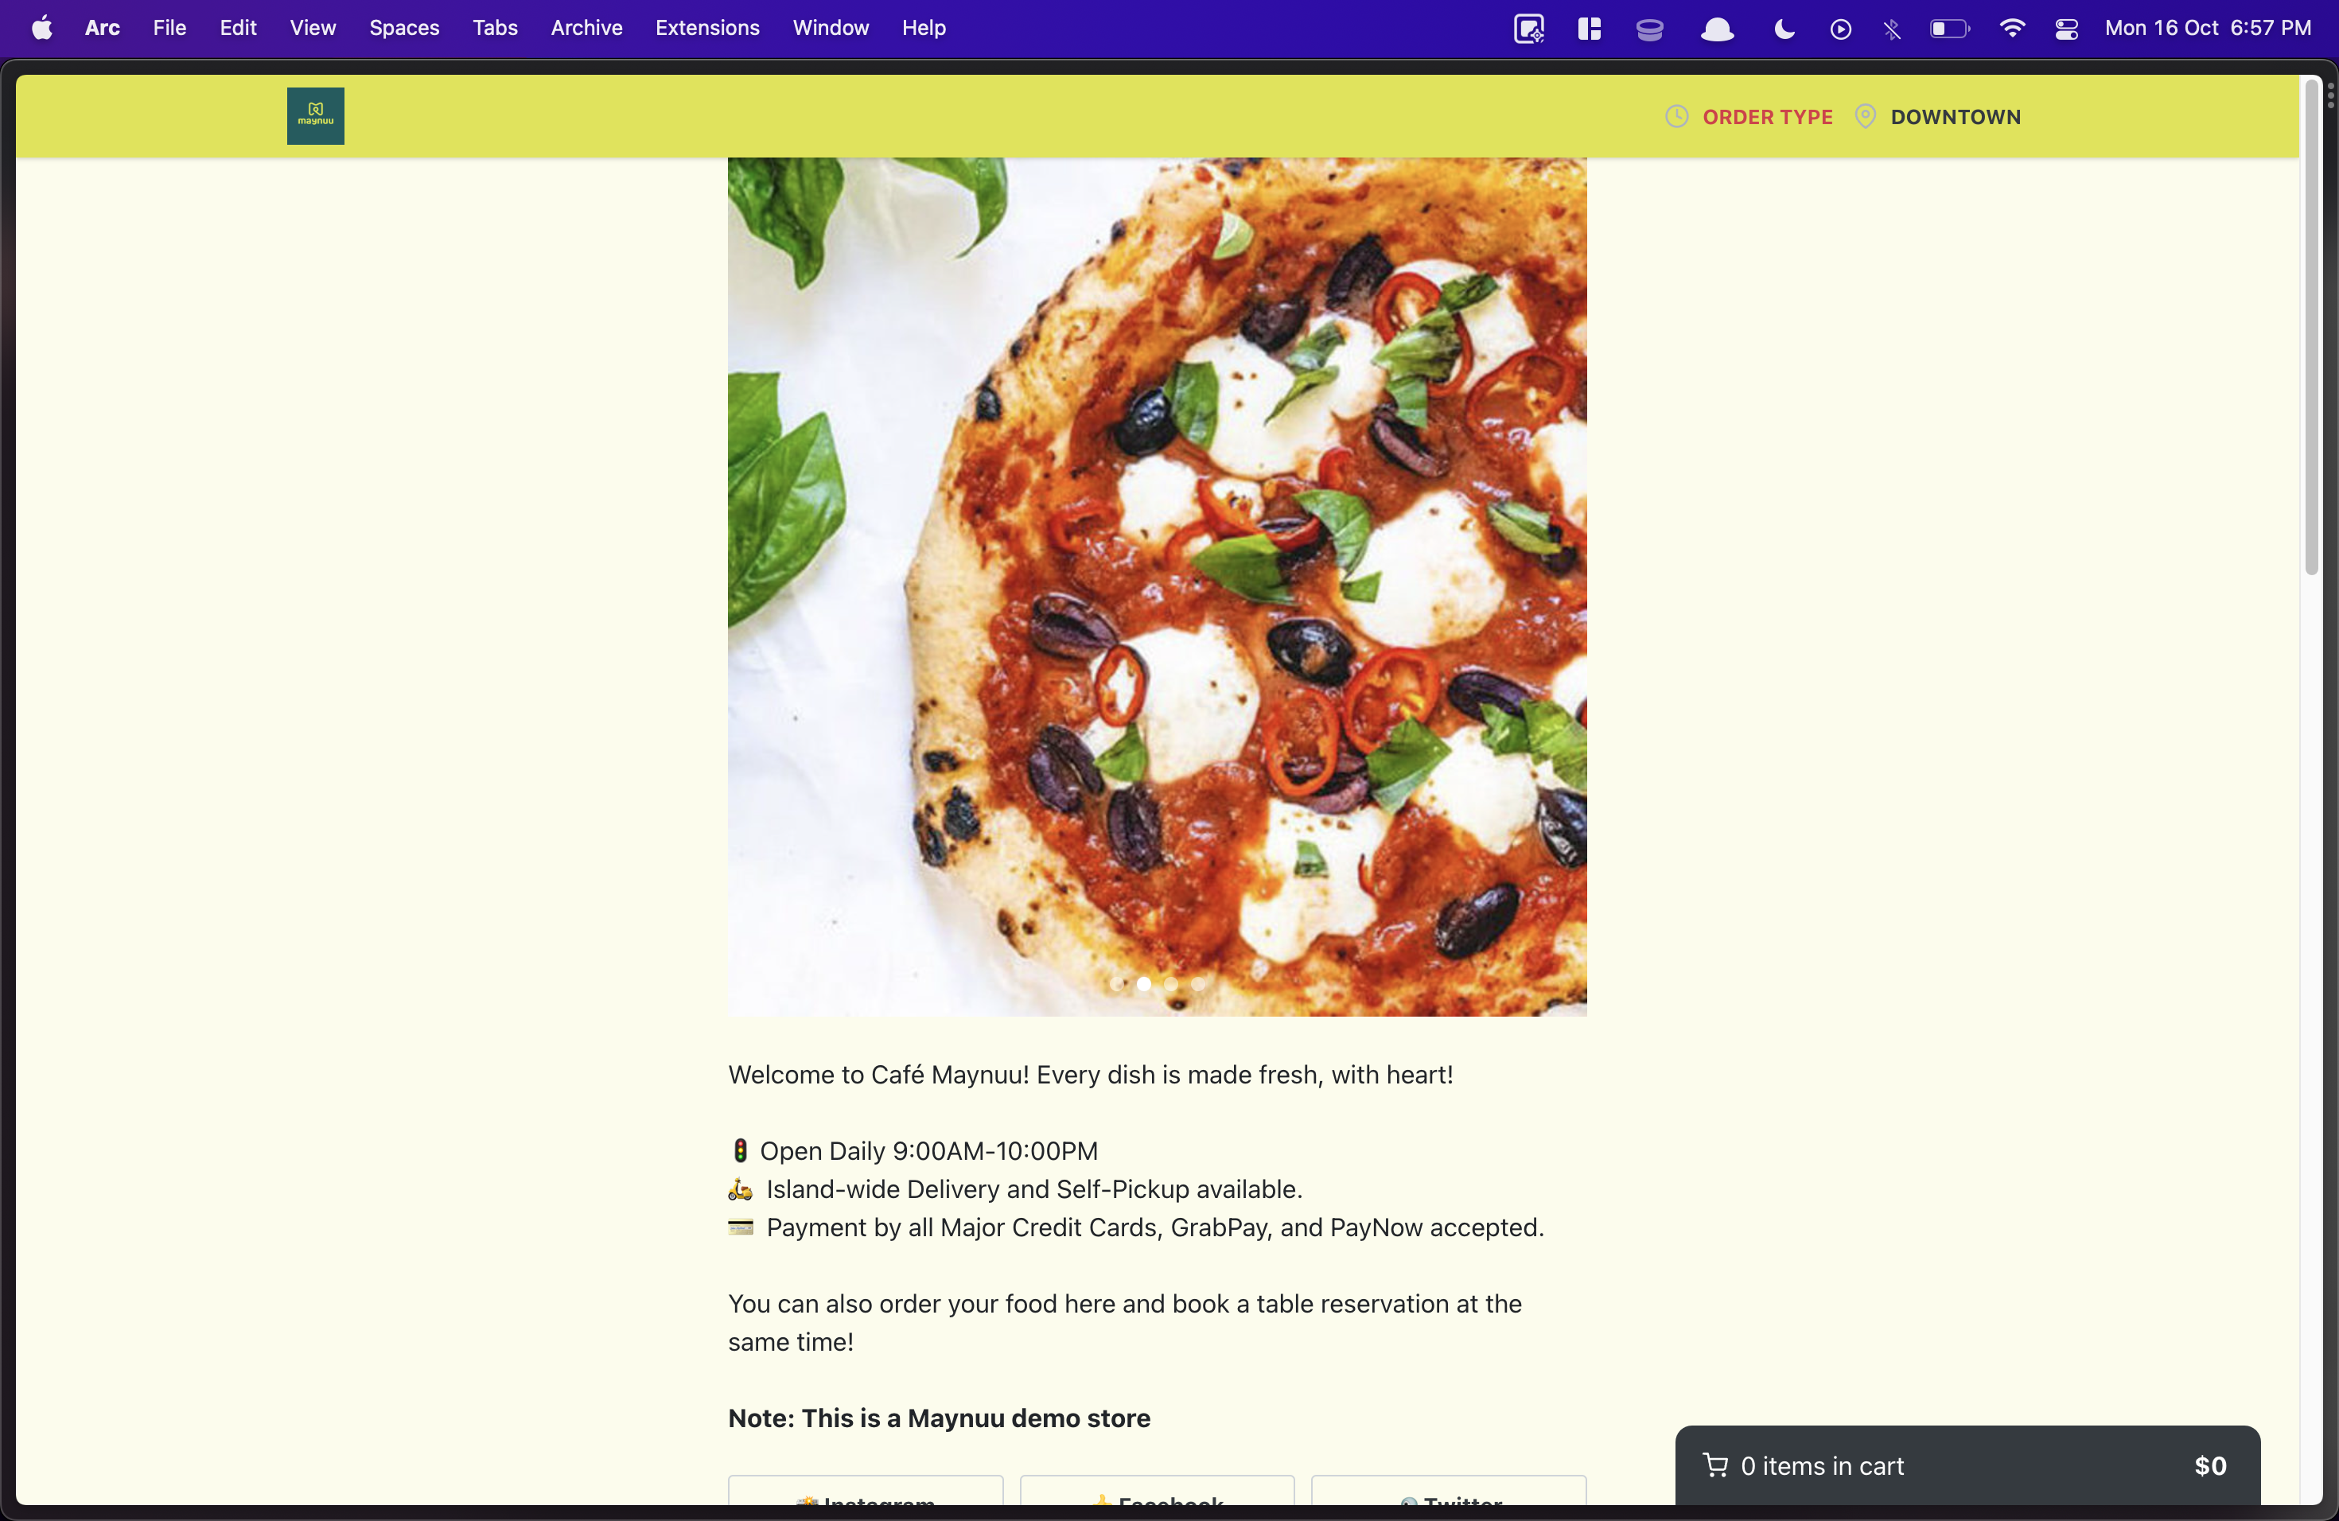Open the Extensions menu
Screen dimensions: 2339x1521
click(706, 28)
